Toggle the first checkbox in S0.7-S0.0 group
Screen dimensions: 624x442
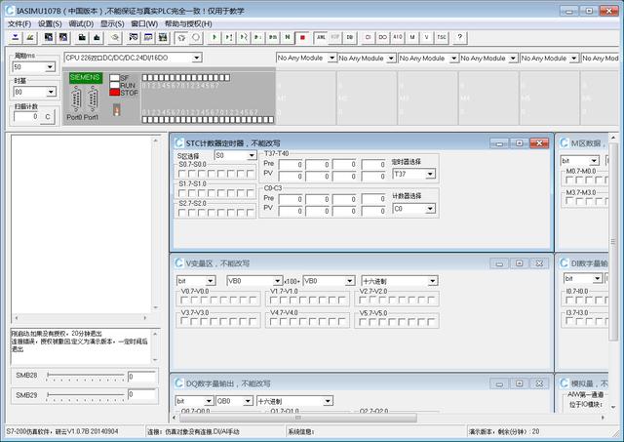[x=182, y=174]
